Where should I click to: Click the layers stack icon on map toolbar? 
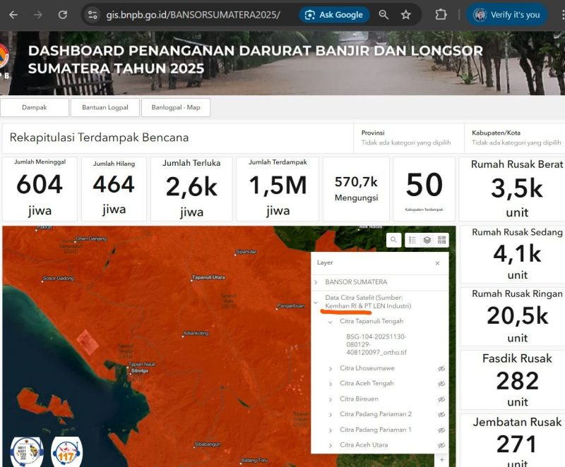click(427, 240)
